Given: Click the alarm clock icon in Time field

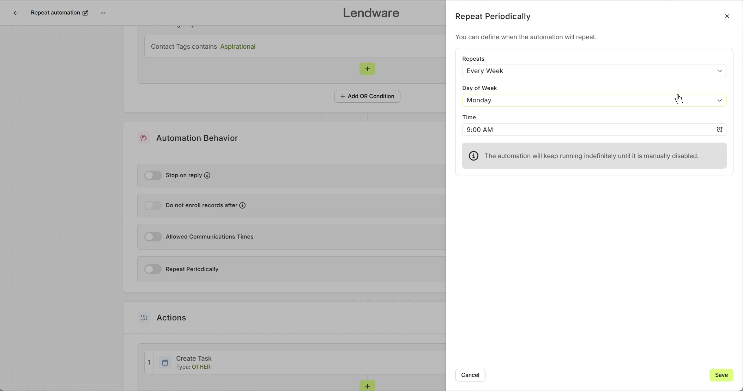Looking at the screenshot, I should pyautogui.click(x=719, y=130).
